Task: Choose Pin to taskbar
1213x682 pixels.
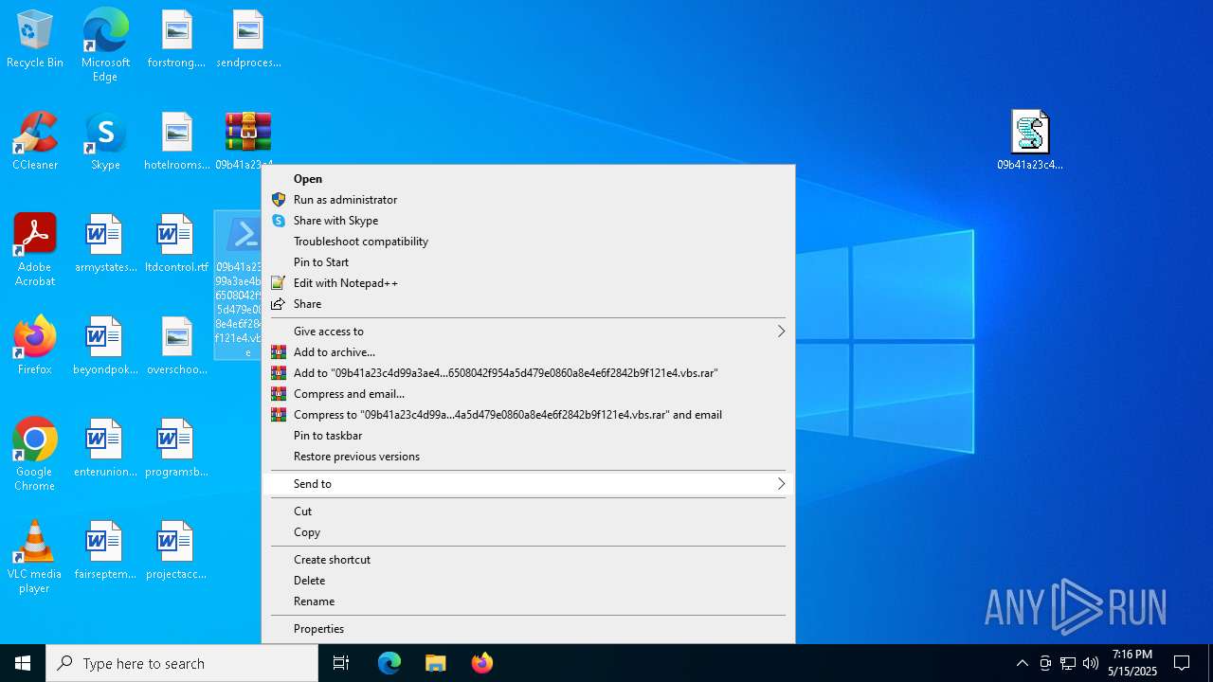Action: click(528, 436)
